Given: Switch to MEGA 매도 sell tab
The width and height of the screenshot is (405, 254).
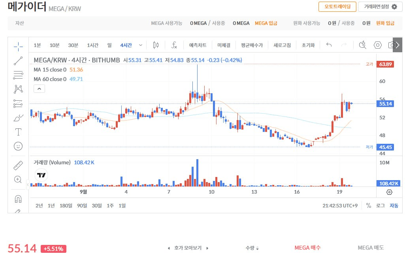Looking at the screenshot, I should (371, 248).
